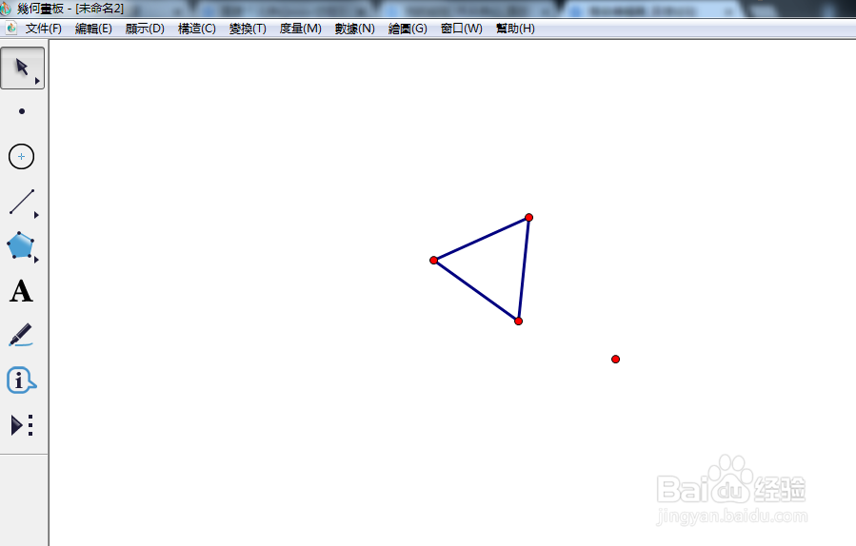This screenshot has height=546, width=856.
Task: Click the document icon beside 文件 menu
Action: (11, 28)
